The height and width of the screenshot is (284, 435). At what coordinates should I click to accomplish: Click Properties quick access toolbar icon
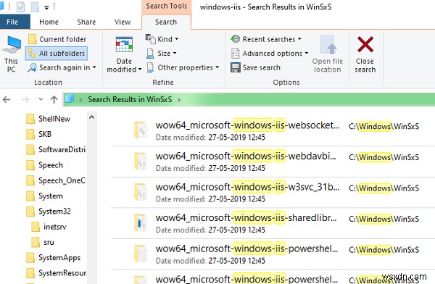pyautogui.click(x=20, y=7)
